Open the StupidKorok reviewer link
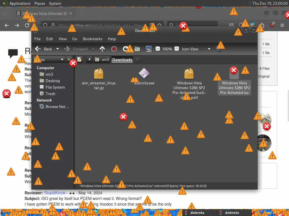Viewport: 289px width, 216px height. click(x=55, y=193)
